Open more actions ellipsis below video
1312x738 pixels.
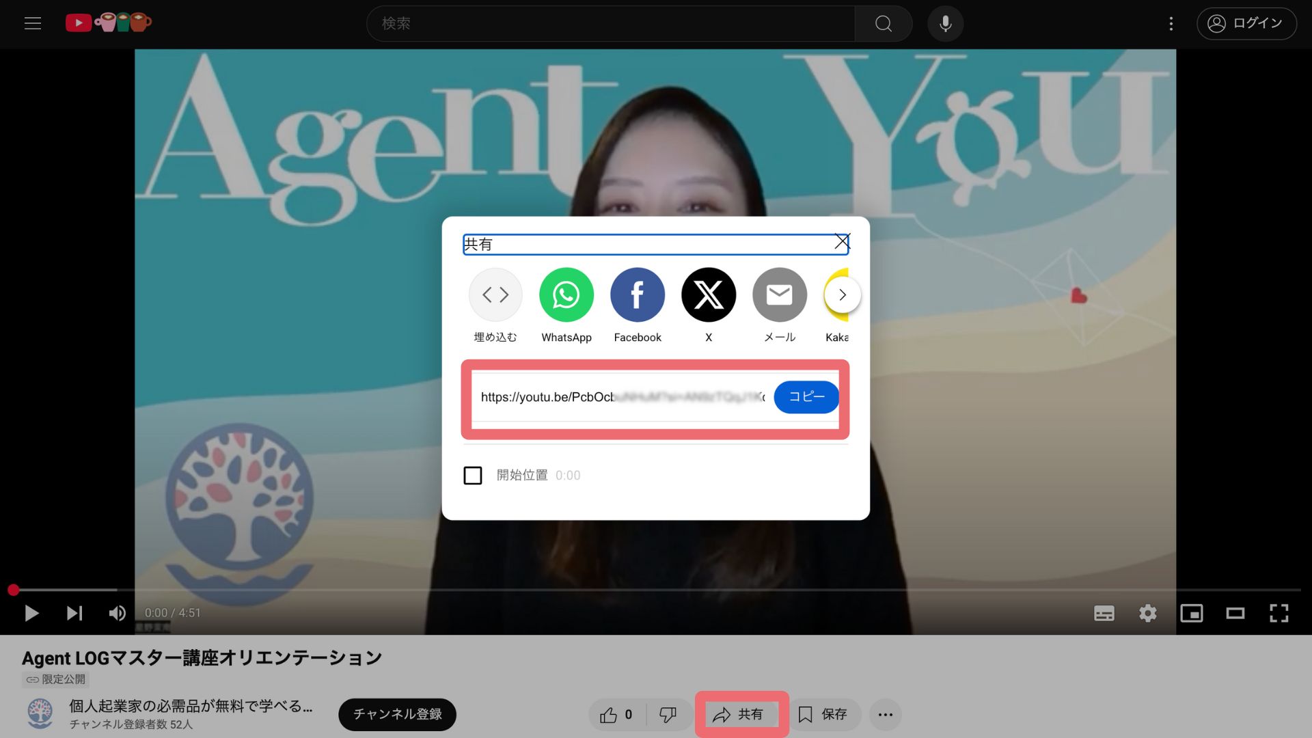pyautogui.click(x=886, y=715)
